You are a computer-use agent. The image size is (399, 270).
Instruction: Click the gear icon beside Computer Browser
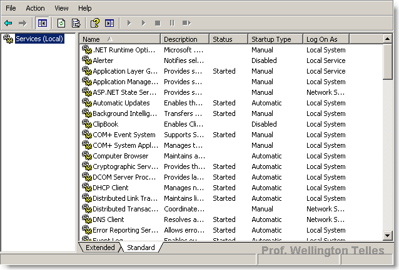[87, 155]
